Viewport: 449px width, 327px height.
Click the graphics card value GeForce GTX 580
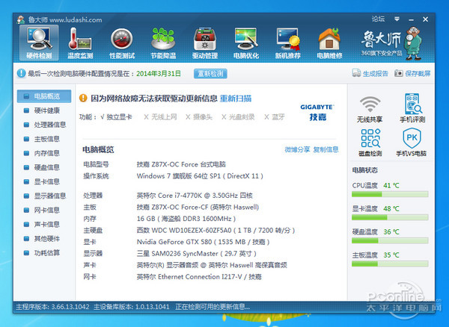(x=204, y=242)
